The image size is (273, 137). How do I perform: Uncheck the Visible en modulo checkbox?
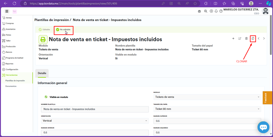coord(46,97)
